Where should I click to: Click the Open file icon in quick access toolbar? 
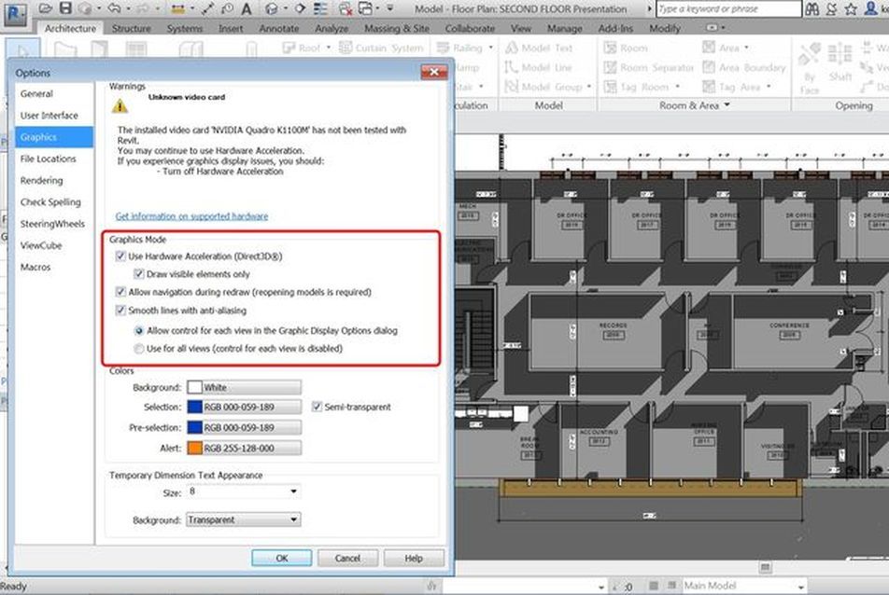(46, 8)
